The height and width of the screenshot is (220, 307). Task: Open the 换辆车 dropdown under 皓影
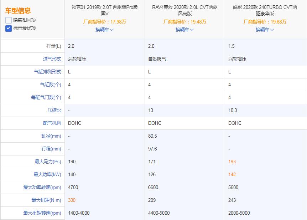coord(264,30)
